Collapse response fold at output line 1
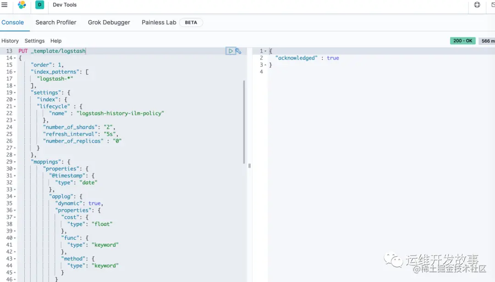Image resolution: width=495 pixels, height=282 pixels. (265, 51)
